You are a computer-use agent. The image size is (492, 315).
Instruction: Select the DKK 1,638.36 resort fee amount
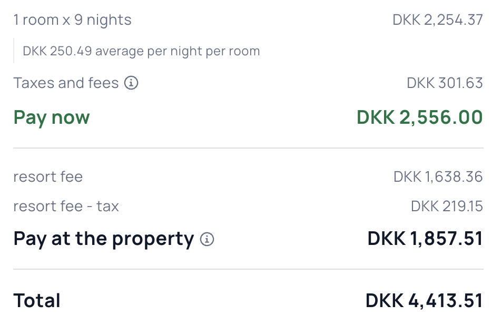(438, 176)
